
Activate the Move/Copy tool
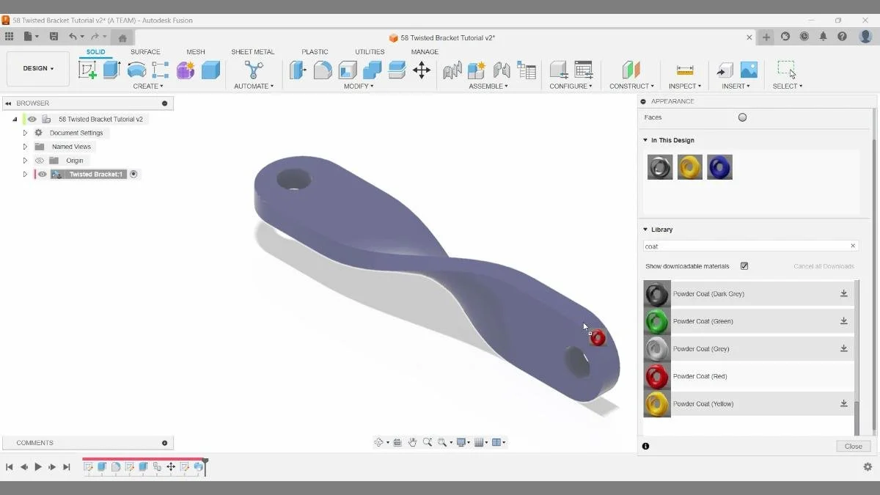(x=422, y=70)
